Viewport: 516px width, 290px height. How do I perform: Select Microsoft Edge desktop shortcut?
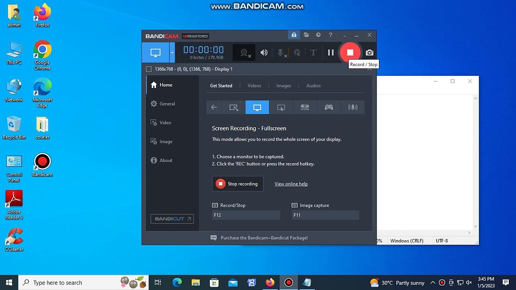pyautogui.click(x=42, y=93)
